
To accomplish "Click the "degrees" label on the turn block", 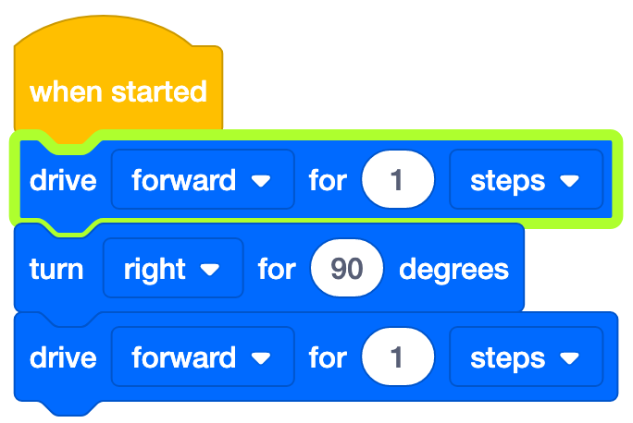I will pos(453,270).
